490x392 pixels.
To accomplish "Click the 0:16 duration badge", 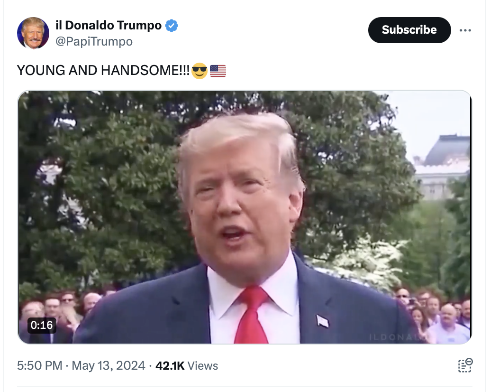I will [42, 326].
